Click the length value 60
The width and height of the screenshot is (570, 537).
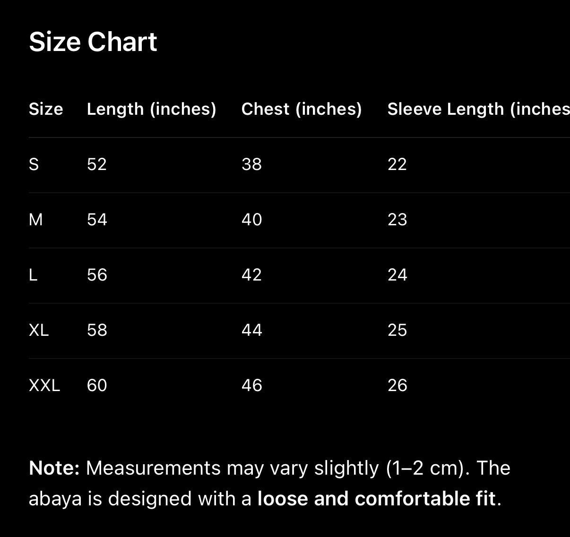pos(97,385)
